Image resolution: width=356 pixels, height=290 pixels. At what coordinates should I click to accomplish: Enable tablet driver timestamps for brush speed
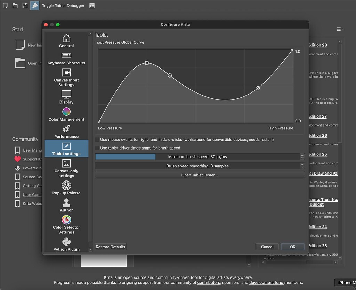coord(97,148)
